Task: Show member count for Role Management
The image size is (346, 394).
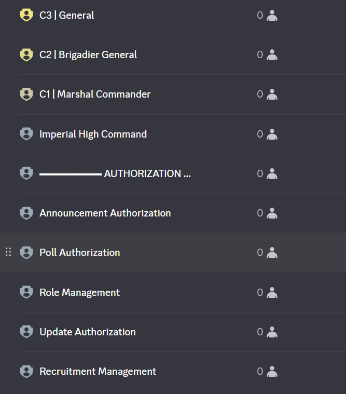Action: pyautogui.click(x=267, y=292)
